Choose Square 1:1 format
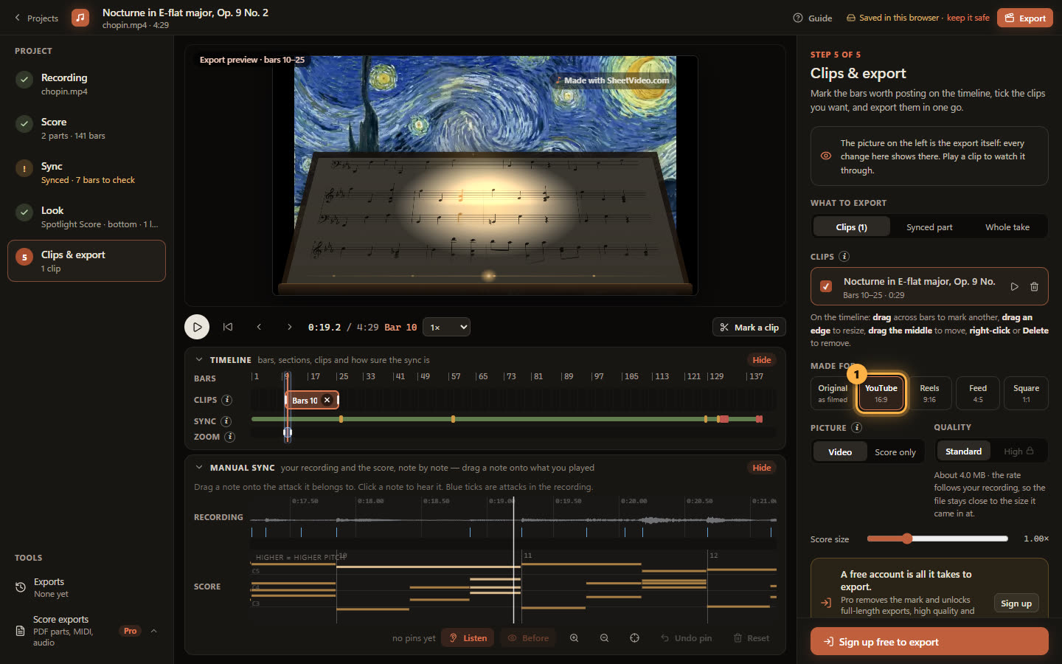 coord(1026,393)
